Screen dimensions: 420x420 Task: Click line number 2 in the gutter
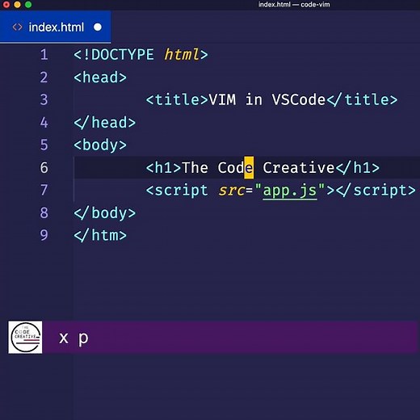[x=44, y=78]
